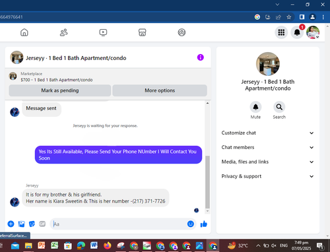Screen dimensions: 330x252
Task: Click the message containing Kiara Sweetin's number
Action: pyautogui.click(x=96, y=198)
